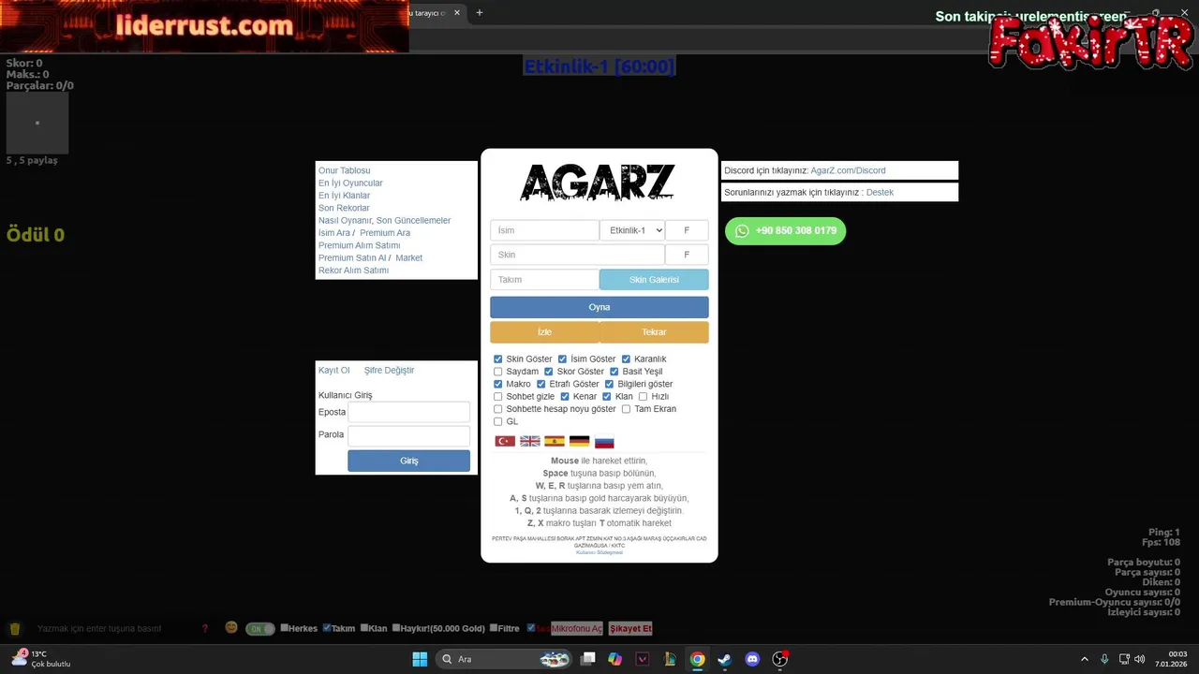
Task: Select the Spanish flag language
Action: coord(555,441)
